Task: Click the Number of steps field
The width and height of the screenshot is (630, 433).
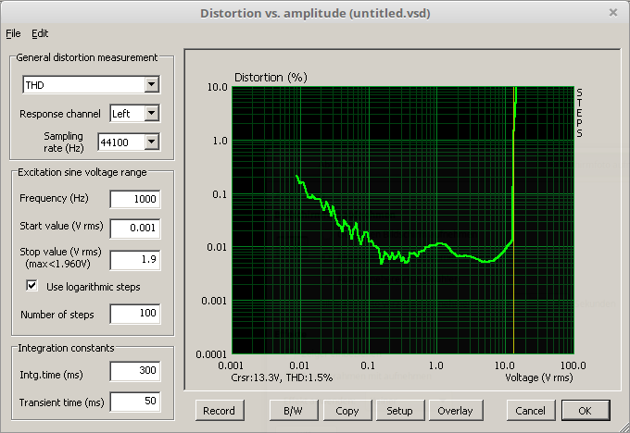Action: (134, 315)
